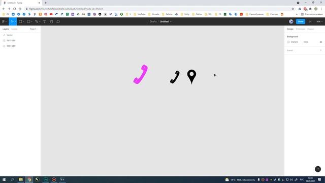Image resolution: width=325 pixels, height=183 pixels.
Task: Switch to the Prototype tab
Action: (x=300, y=29)
